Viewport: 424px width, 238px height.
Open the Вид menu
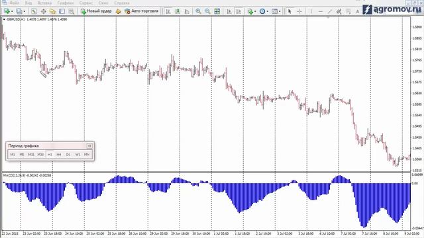[x=28, y=3]
